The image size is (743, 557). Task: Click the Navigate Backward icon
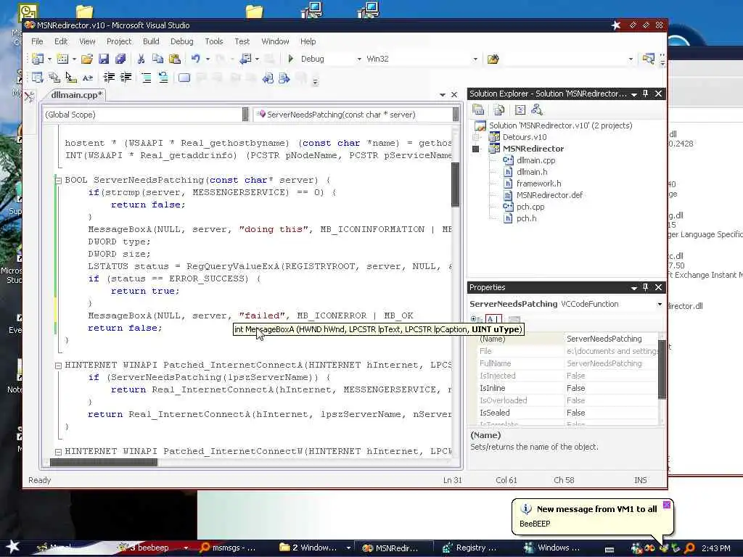tap(245, 59)
